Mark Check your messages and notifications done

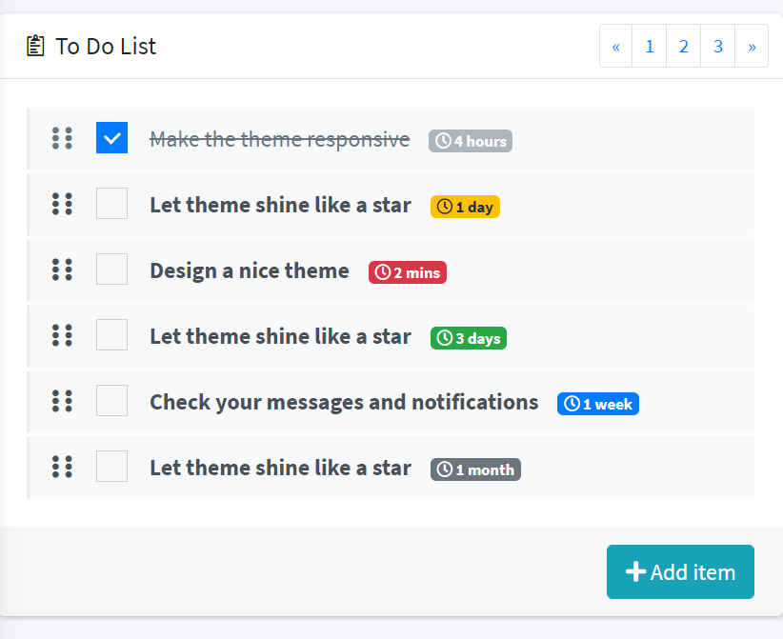pyautogui.click(x=111, y=400)
